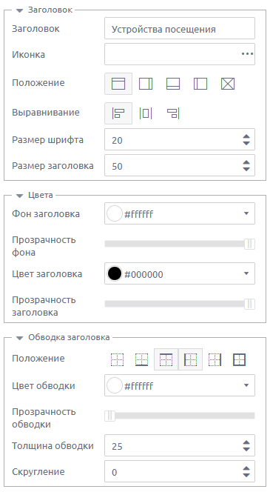Click the white Фон заголовка swatch
Image resolution: width=270 pixels, height=492 pixels.
tap(115, 213)
